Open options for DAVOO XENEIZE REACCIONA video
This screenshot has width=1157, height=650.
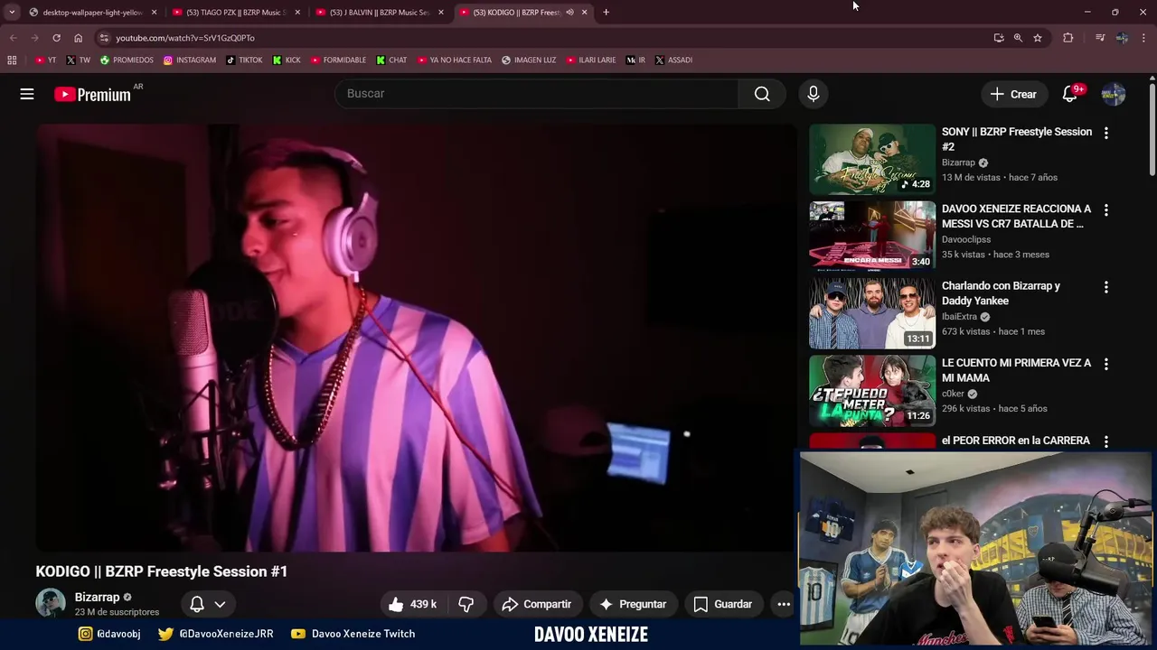1105,209
